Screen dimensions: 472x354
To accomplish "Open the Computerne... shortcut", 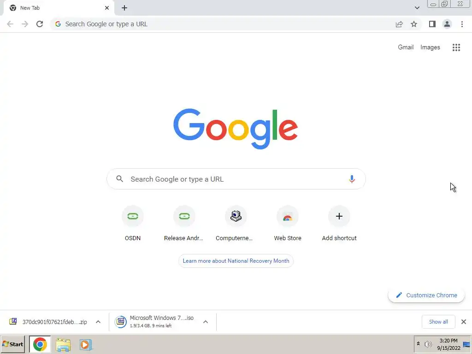I will click(236, 224).
